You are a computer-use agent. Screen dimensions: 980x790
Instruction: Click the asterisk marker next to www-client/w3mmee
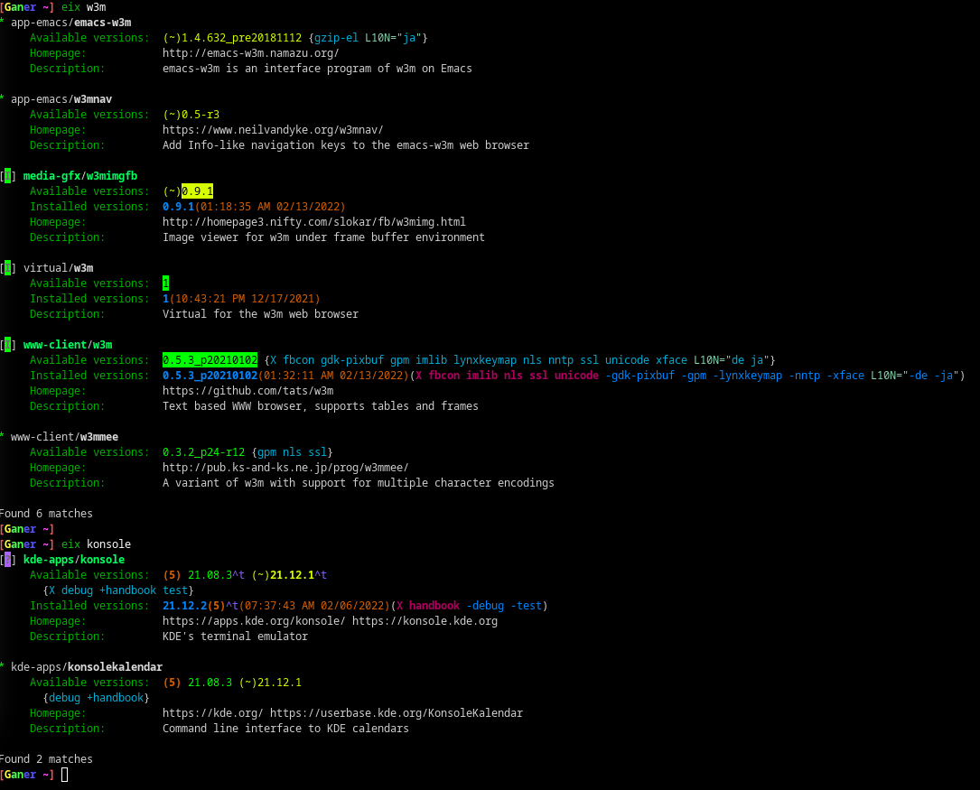(x=2, y=436)
